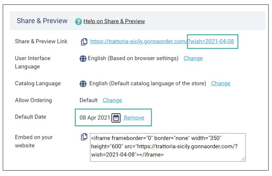Click the User Interface Language label
The width and height of the screenshot is (272, 176).
click(x=33, y=62)
